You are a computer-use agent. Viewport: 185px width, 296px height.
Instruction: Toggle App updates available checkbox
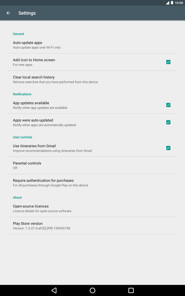tap(168, 105)
